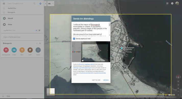Open the hamburger main menu
The width and height of the screenshot is (182, 99).
click(4, 4)
